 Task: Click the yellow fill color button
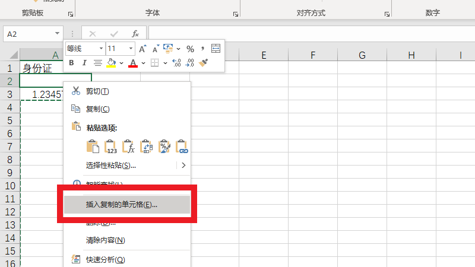pyautogui.click(x=111, y=63)
